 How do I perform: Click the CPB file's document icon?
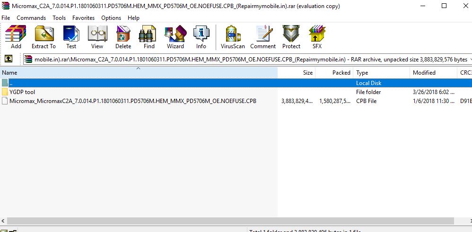[5, 101]
